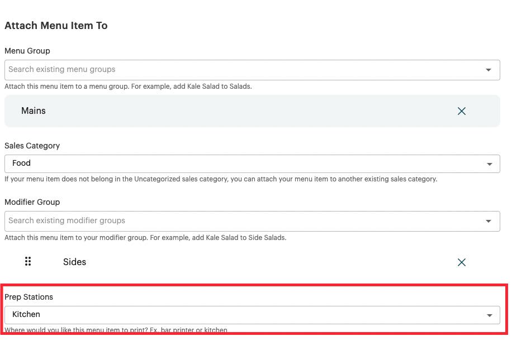Click the Mains attached group name

[x=34, y=111]
